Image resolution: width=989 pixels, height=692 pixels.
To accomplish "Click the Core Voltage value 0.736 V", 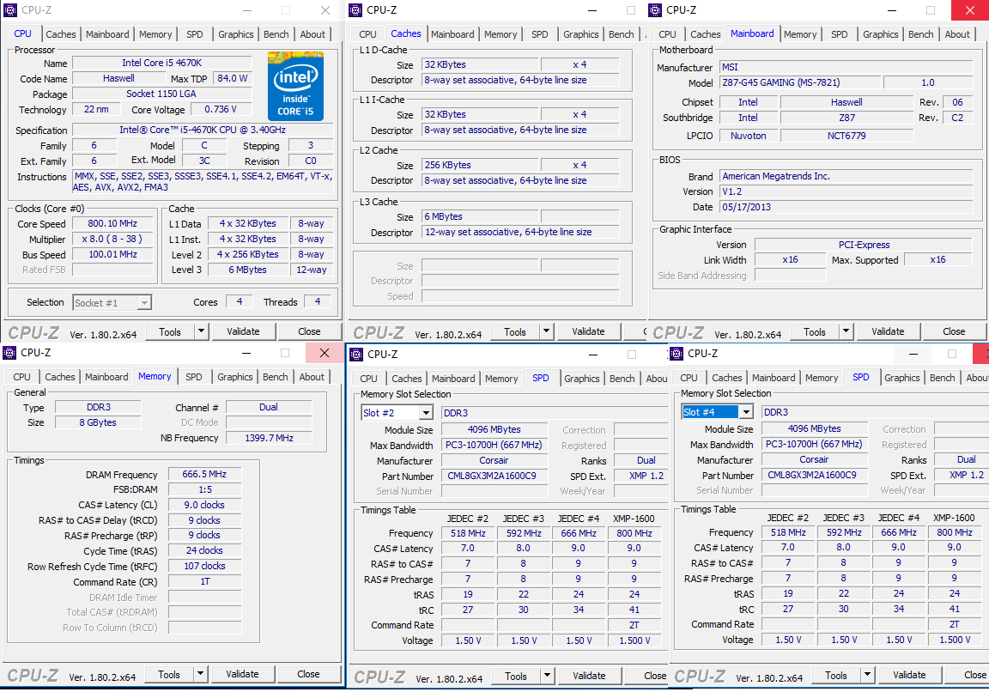I will tap(220, 110).
